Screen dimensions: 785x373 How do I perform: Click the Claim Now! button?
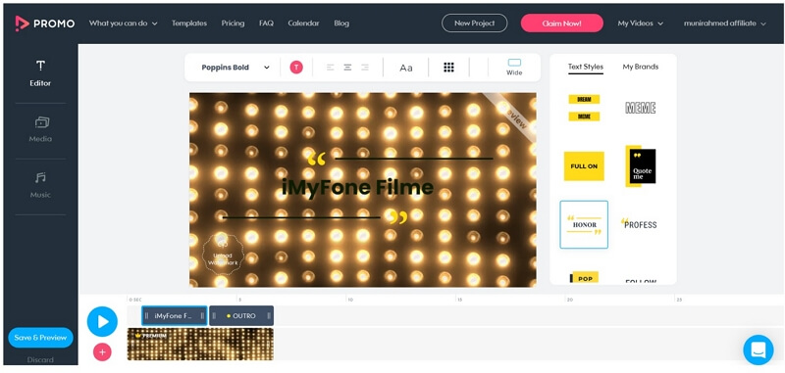tap(561, 23)
